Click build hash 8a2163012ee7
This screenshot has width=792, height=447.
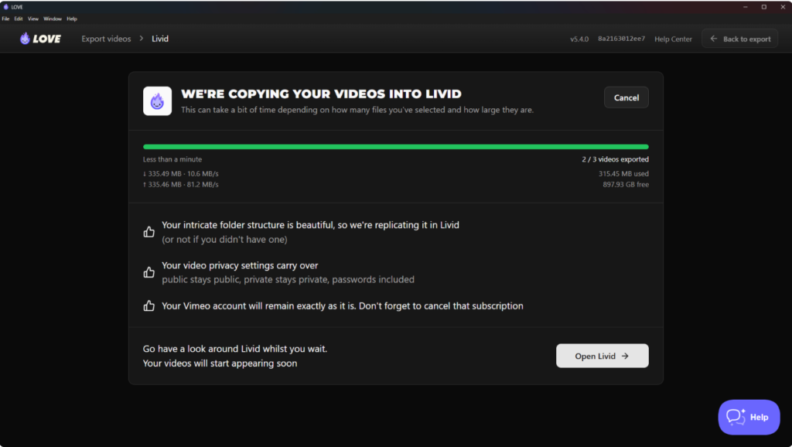(621, 39)
